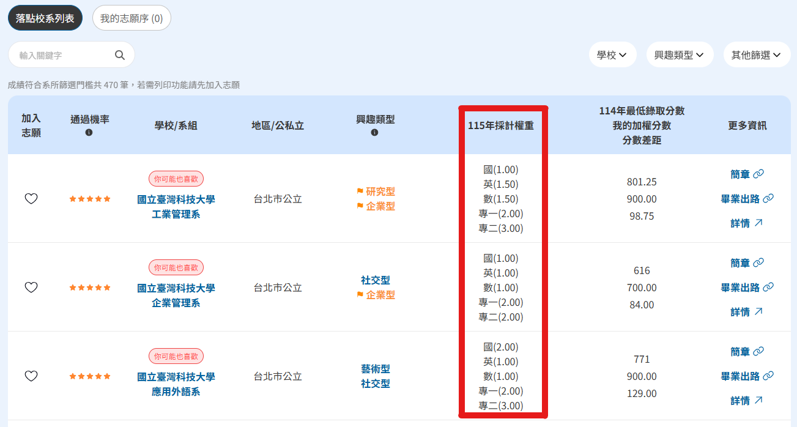Click five-star rating of 工業管理系 row

tap(90, 199)
